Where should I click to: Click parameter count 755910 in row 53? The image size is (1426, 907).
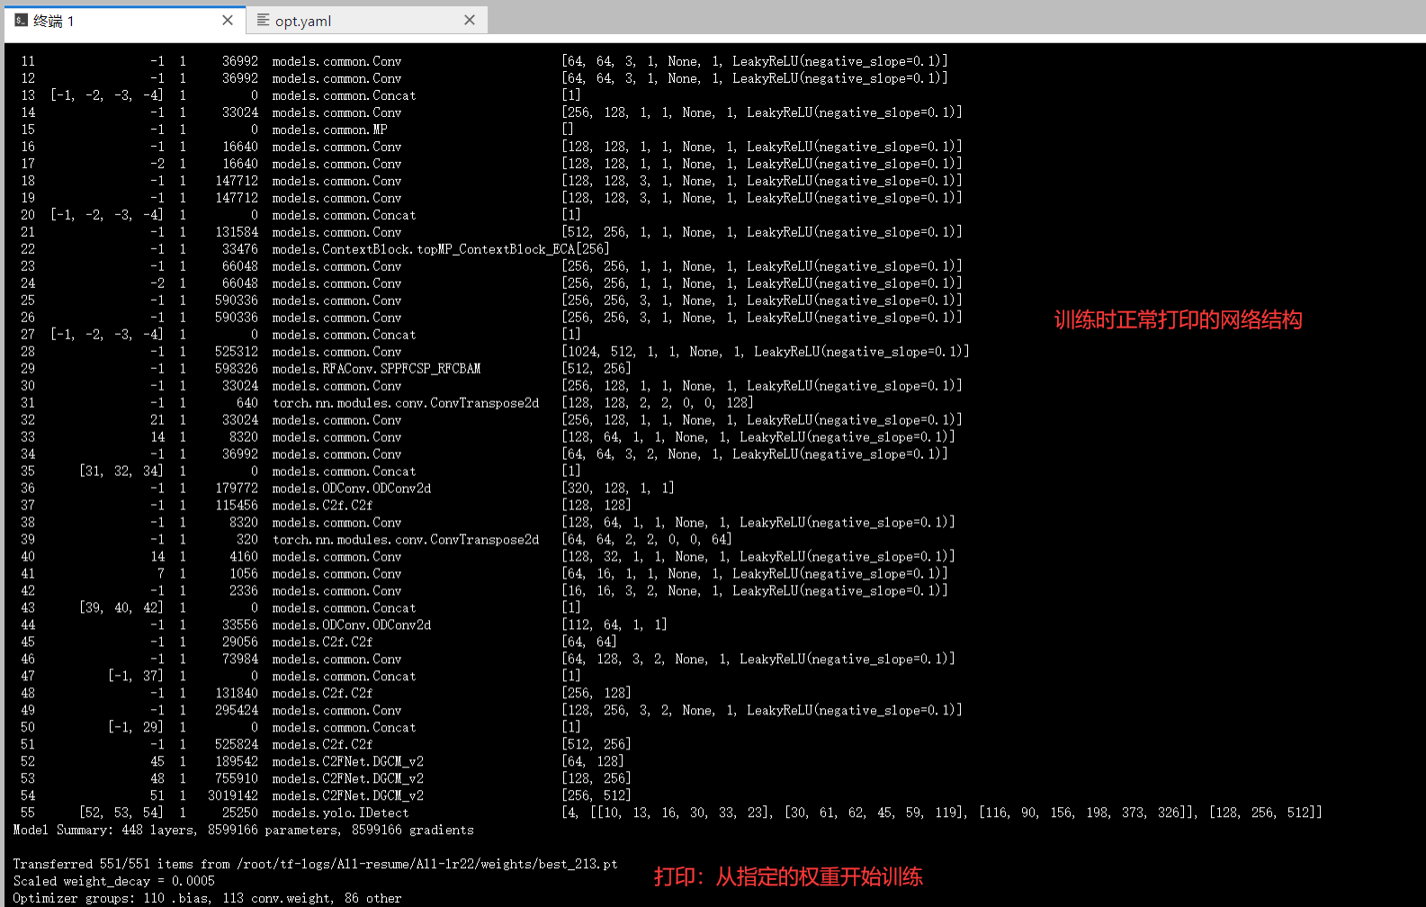click(237, 779)
